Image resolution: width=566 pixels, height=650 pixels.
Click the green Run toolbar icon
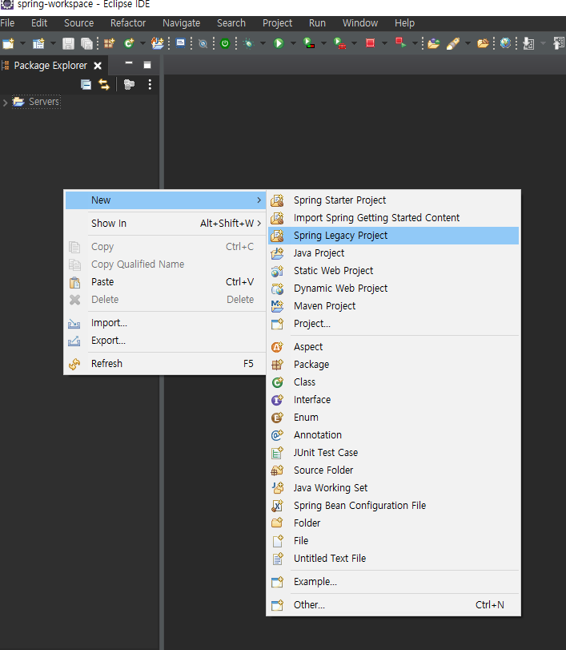click(279, 43)
